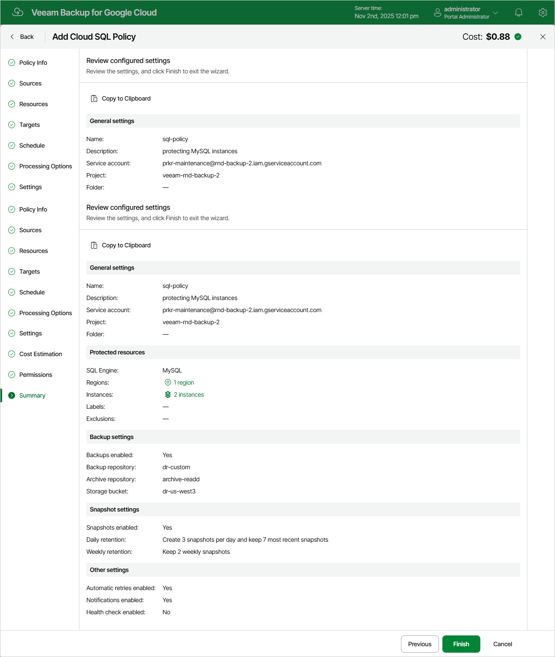This screenshot has width=555, height=657.
Task: Open the notifications bell icon
Action: pos(519,13)
